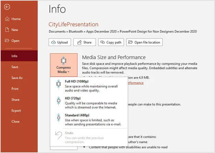
Task: Click Apps December 2020 in path
Action: click(101, 31)
